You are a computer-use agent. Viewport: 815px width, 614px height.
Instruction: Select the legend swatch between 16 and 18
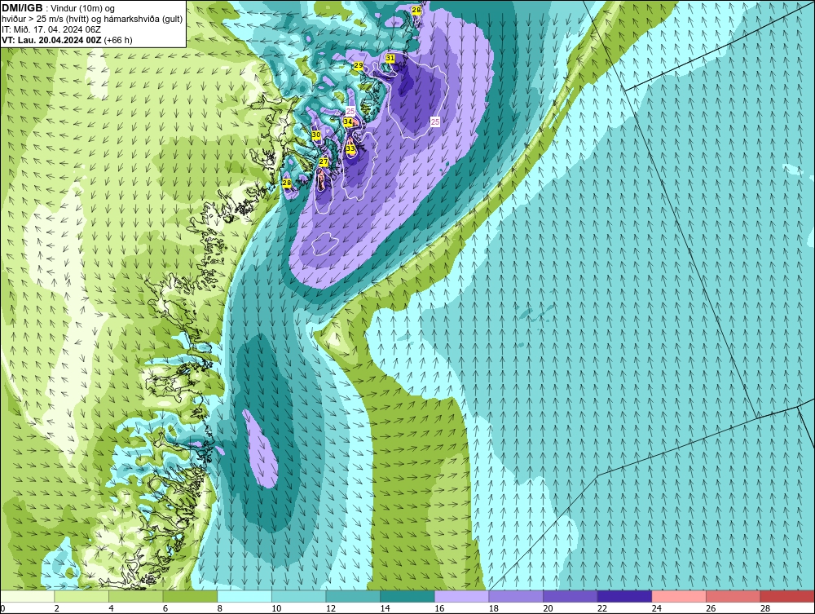pos(461,596)
